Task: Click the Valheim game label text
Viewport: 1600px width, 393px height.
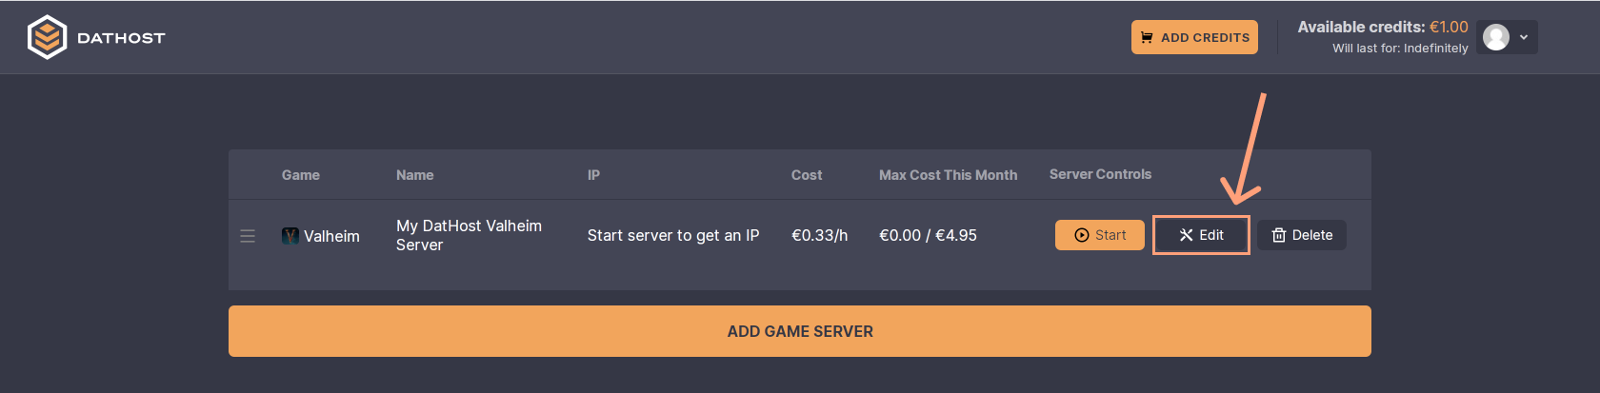Action: click(x=331, y=236)
